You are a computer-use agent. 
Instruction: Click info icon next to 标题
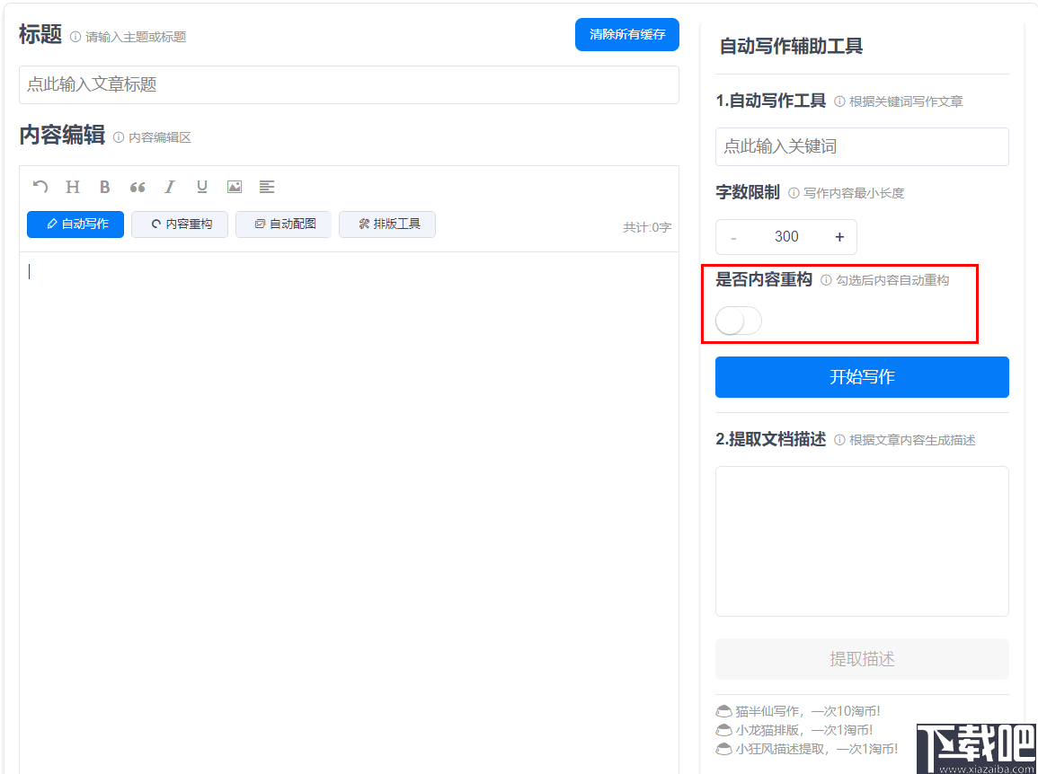point(75,37)
